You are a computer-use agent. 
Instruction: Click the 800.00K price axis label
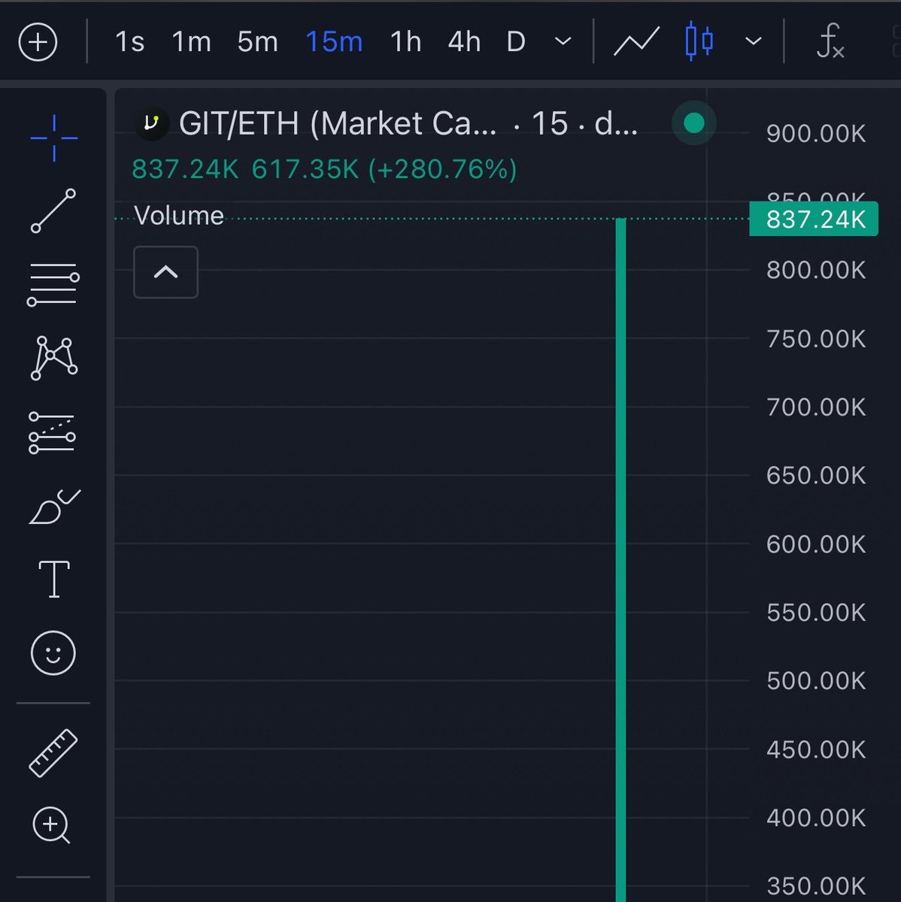[817, 270]
